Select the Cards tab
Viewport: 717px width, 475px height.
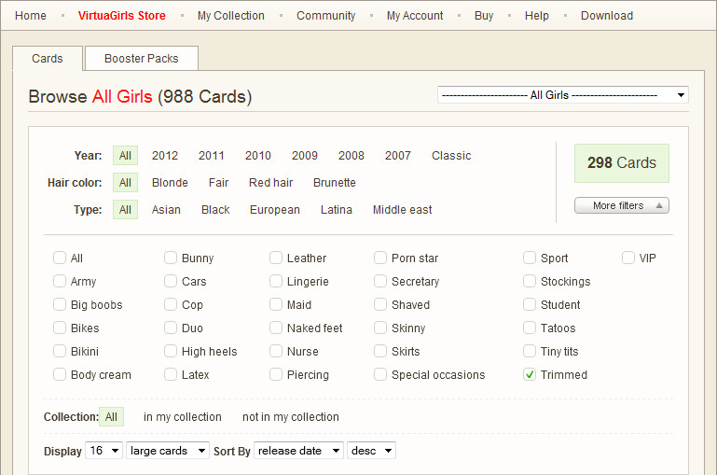pos(48,59)
